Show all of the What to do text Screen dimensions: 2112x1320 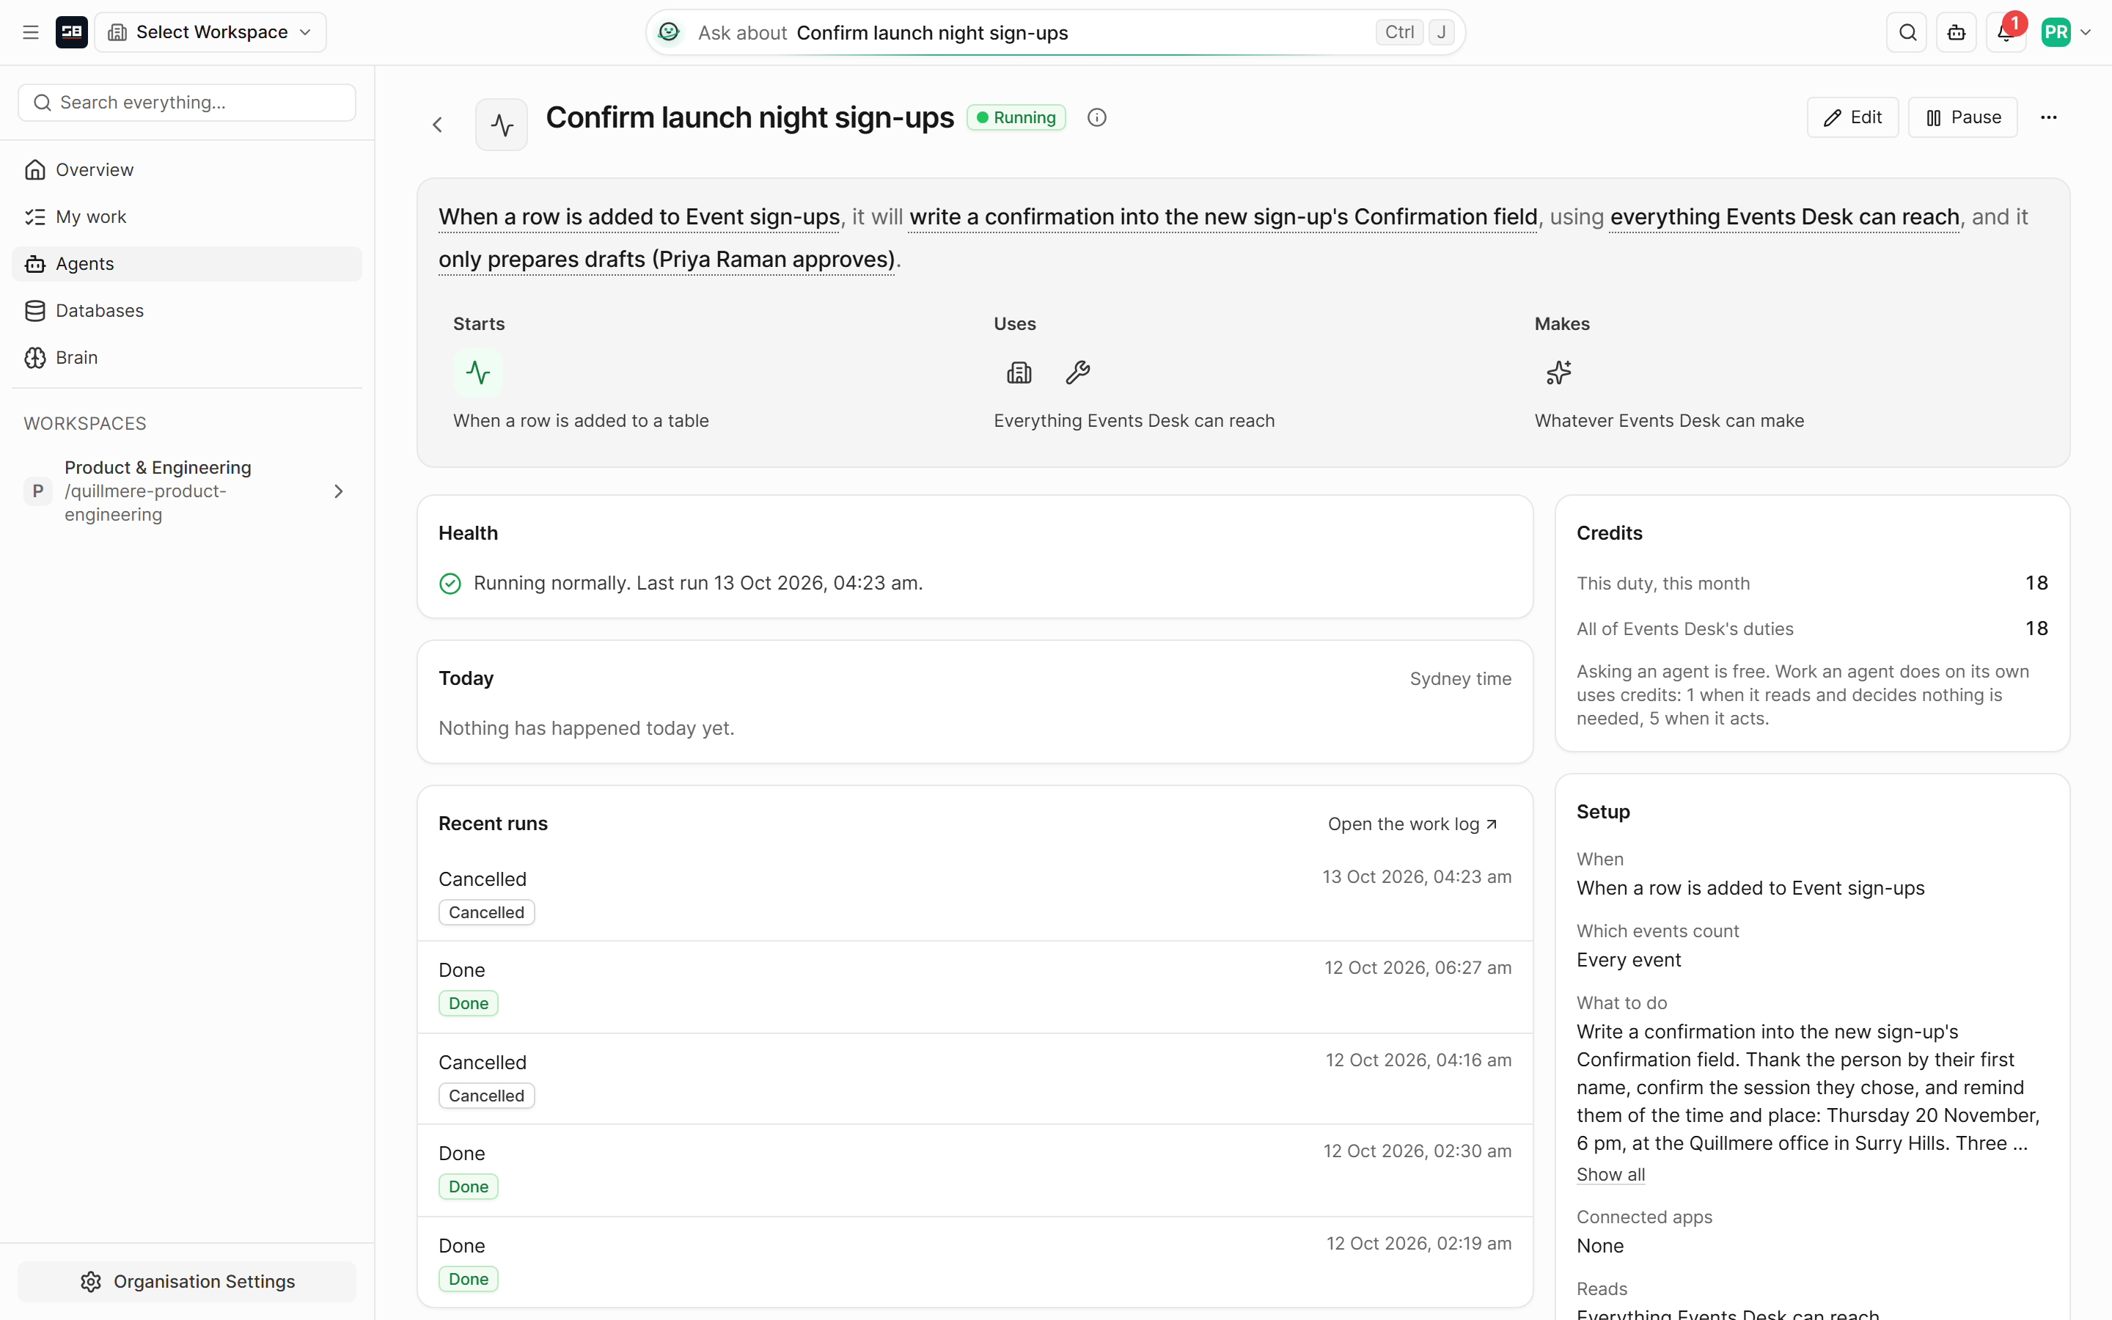click(x=1610, y=1174)
